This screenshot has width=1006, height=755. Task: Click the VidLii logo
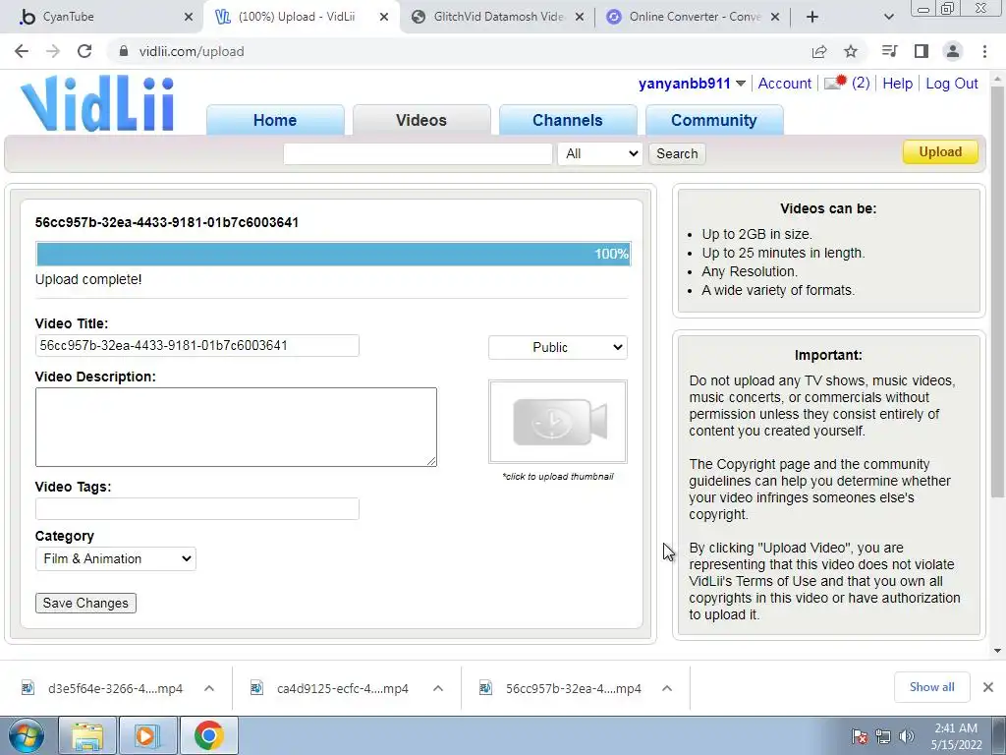[97, 104]
